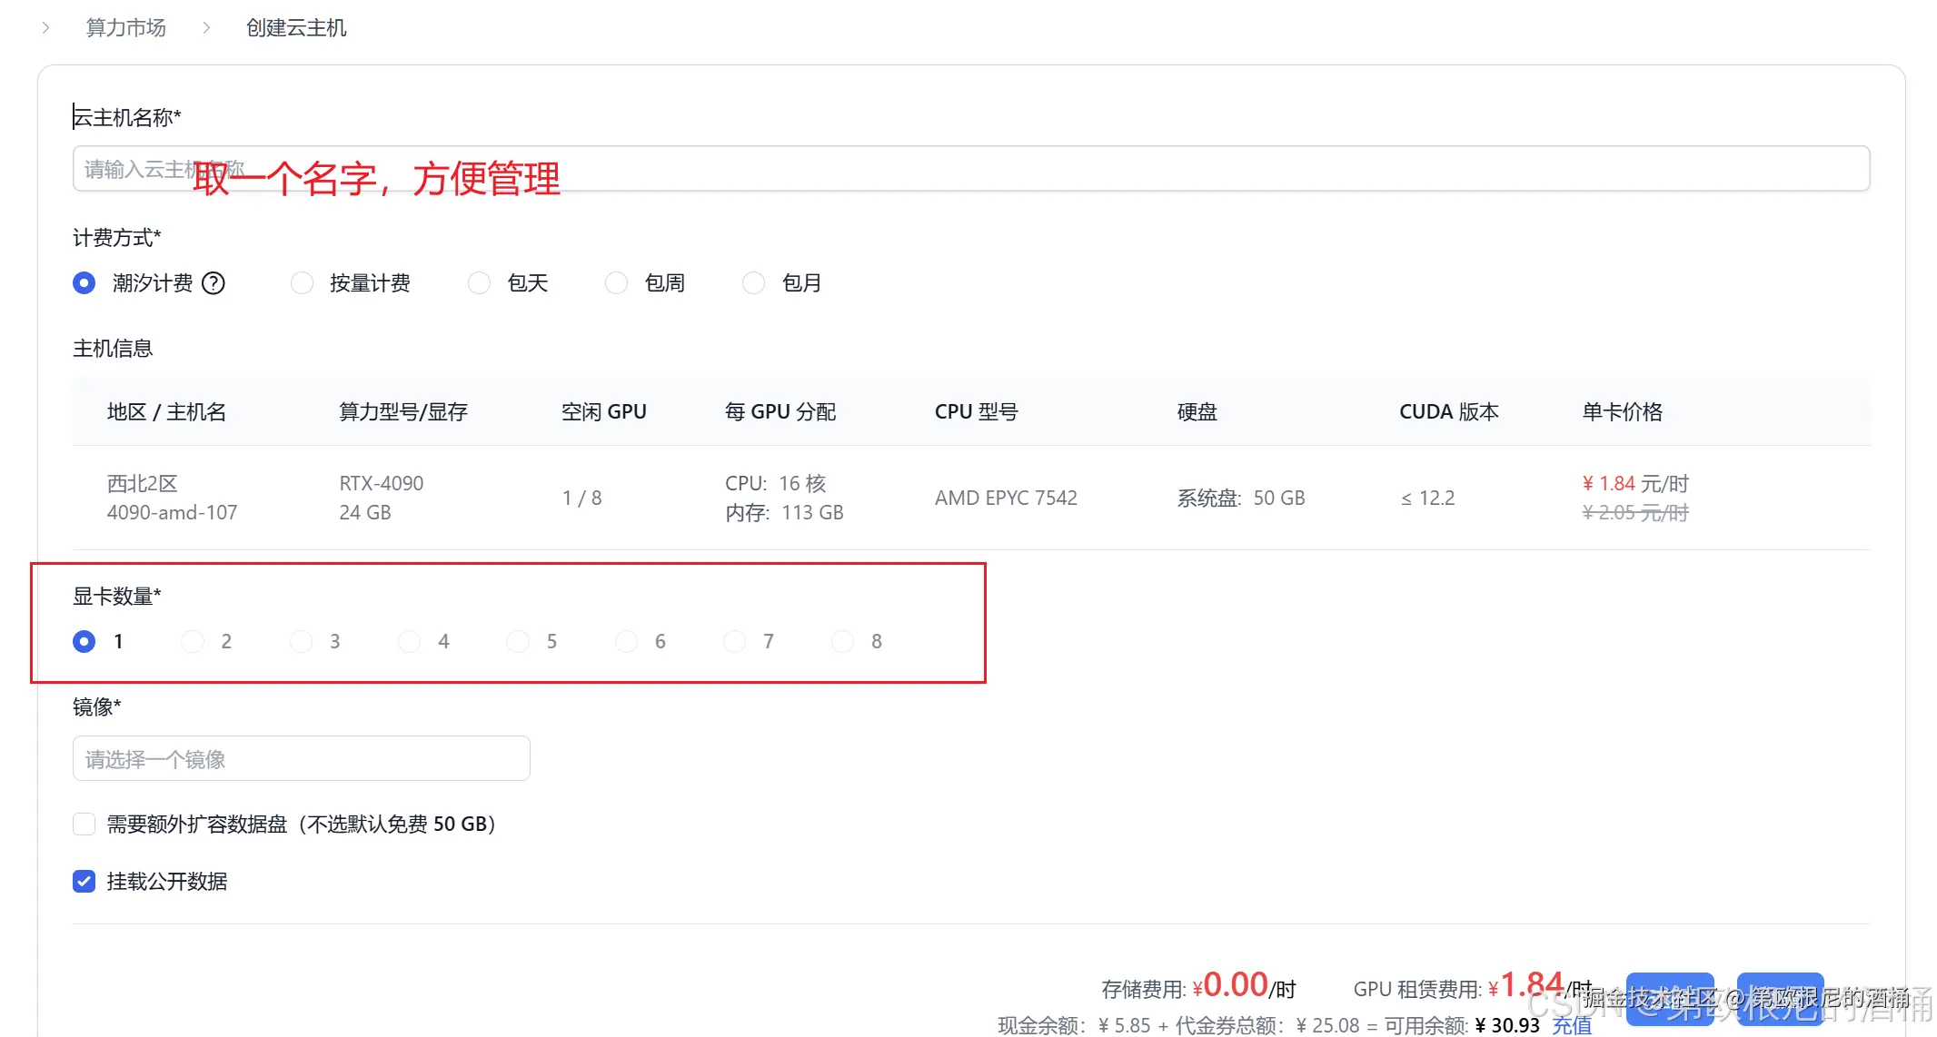Select 4 GPU cards radio button

point(410,642)
